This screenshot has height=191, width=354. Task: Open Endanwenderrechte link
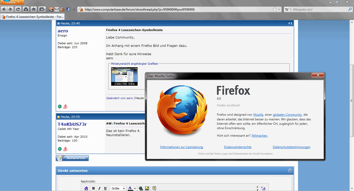tap(238, 147)
